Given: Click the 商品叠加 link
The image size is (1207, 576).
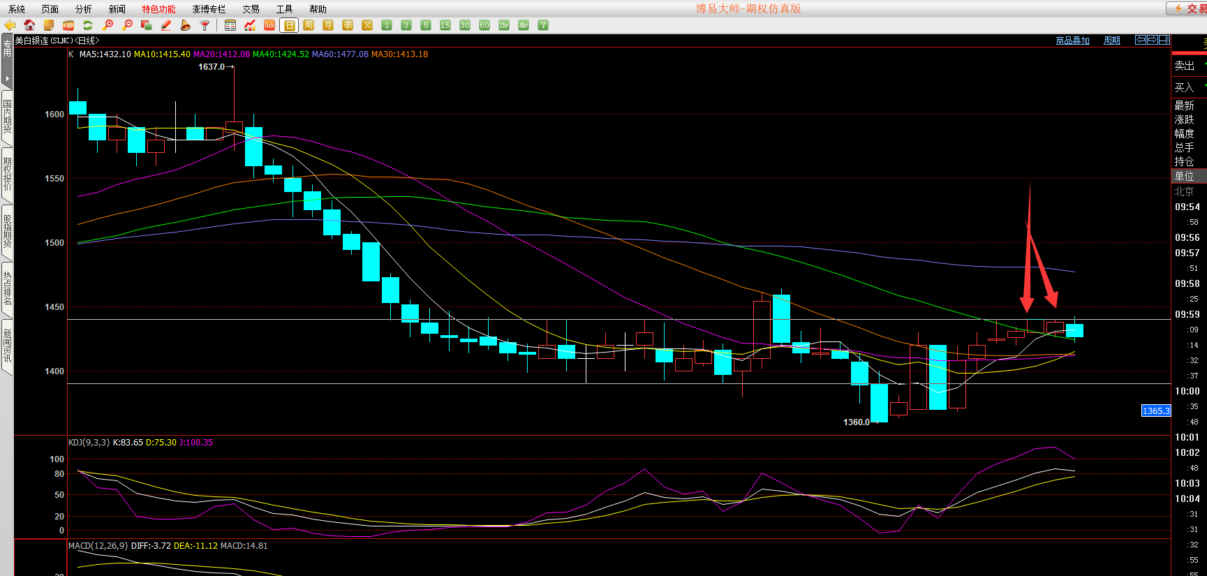Looking at the screenshot, I should click(1072, 40).
